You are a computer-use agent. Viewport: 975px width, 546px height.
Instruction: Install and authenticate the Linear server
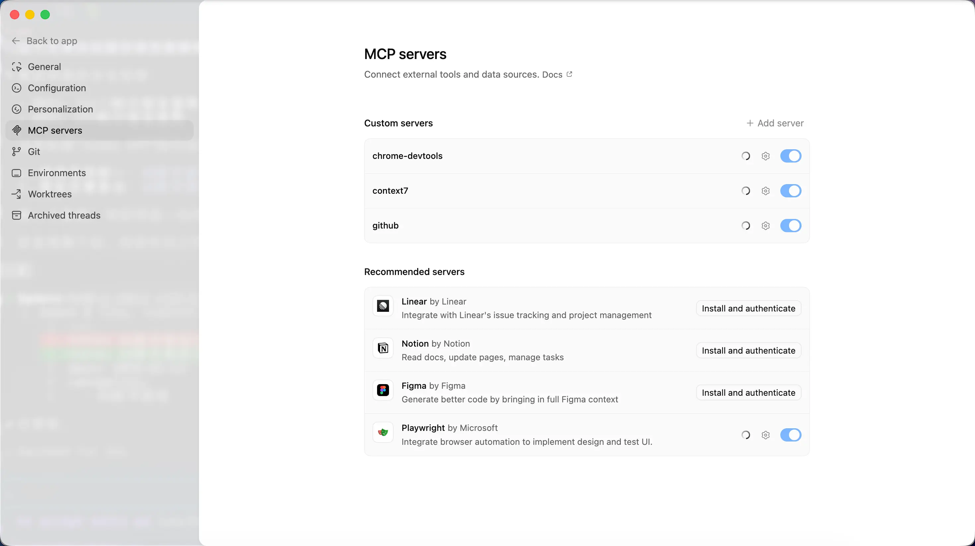point(748,308)
